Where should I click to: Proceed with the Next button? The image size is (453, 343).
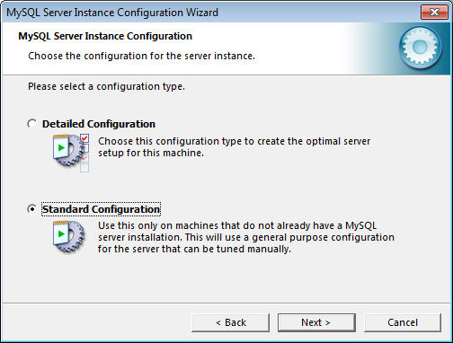(x=316, y=322)
